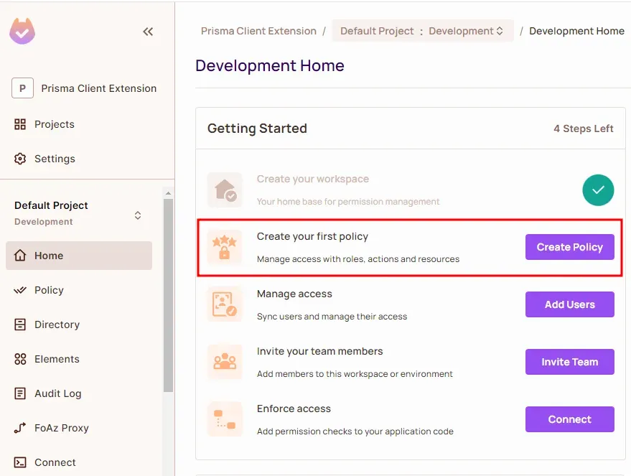631x476 pixels.
Task: Click the sidebar vertical scrollbar
Action: (x=168, y=294)
